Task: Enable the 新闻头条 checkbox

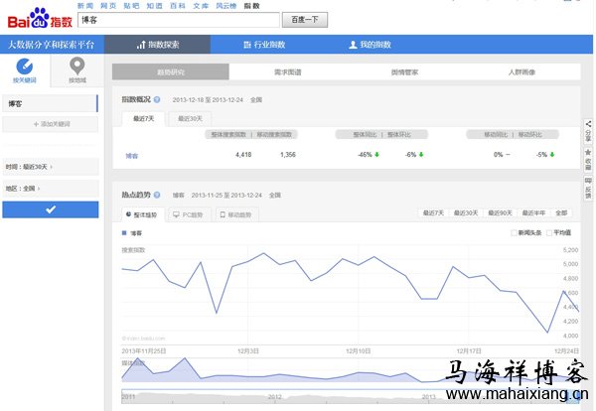Action: tap(514, 233)
